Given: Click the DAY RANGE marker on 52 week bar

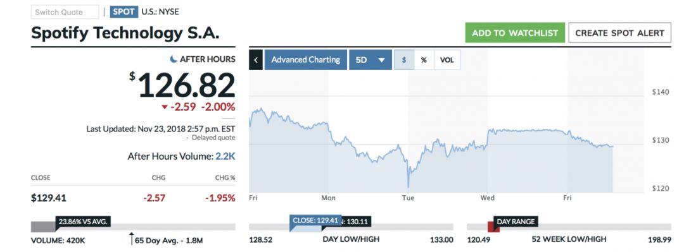Looking at the screenshot, I should coord(515,222).
